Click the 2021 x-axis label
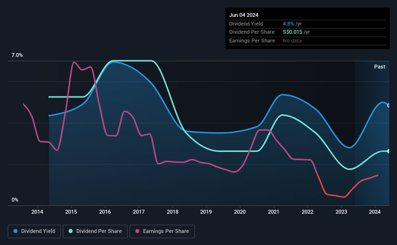 click(x=274, y=212)
